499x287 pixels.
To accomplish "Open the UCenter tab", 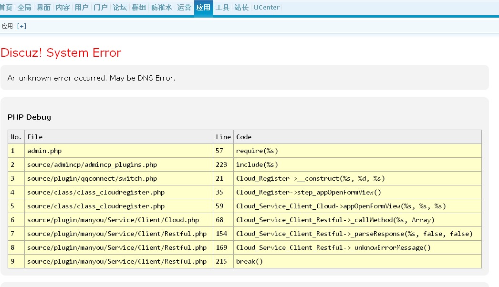I will (x=267, y=8).
